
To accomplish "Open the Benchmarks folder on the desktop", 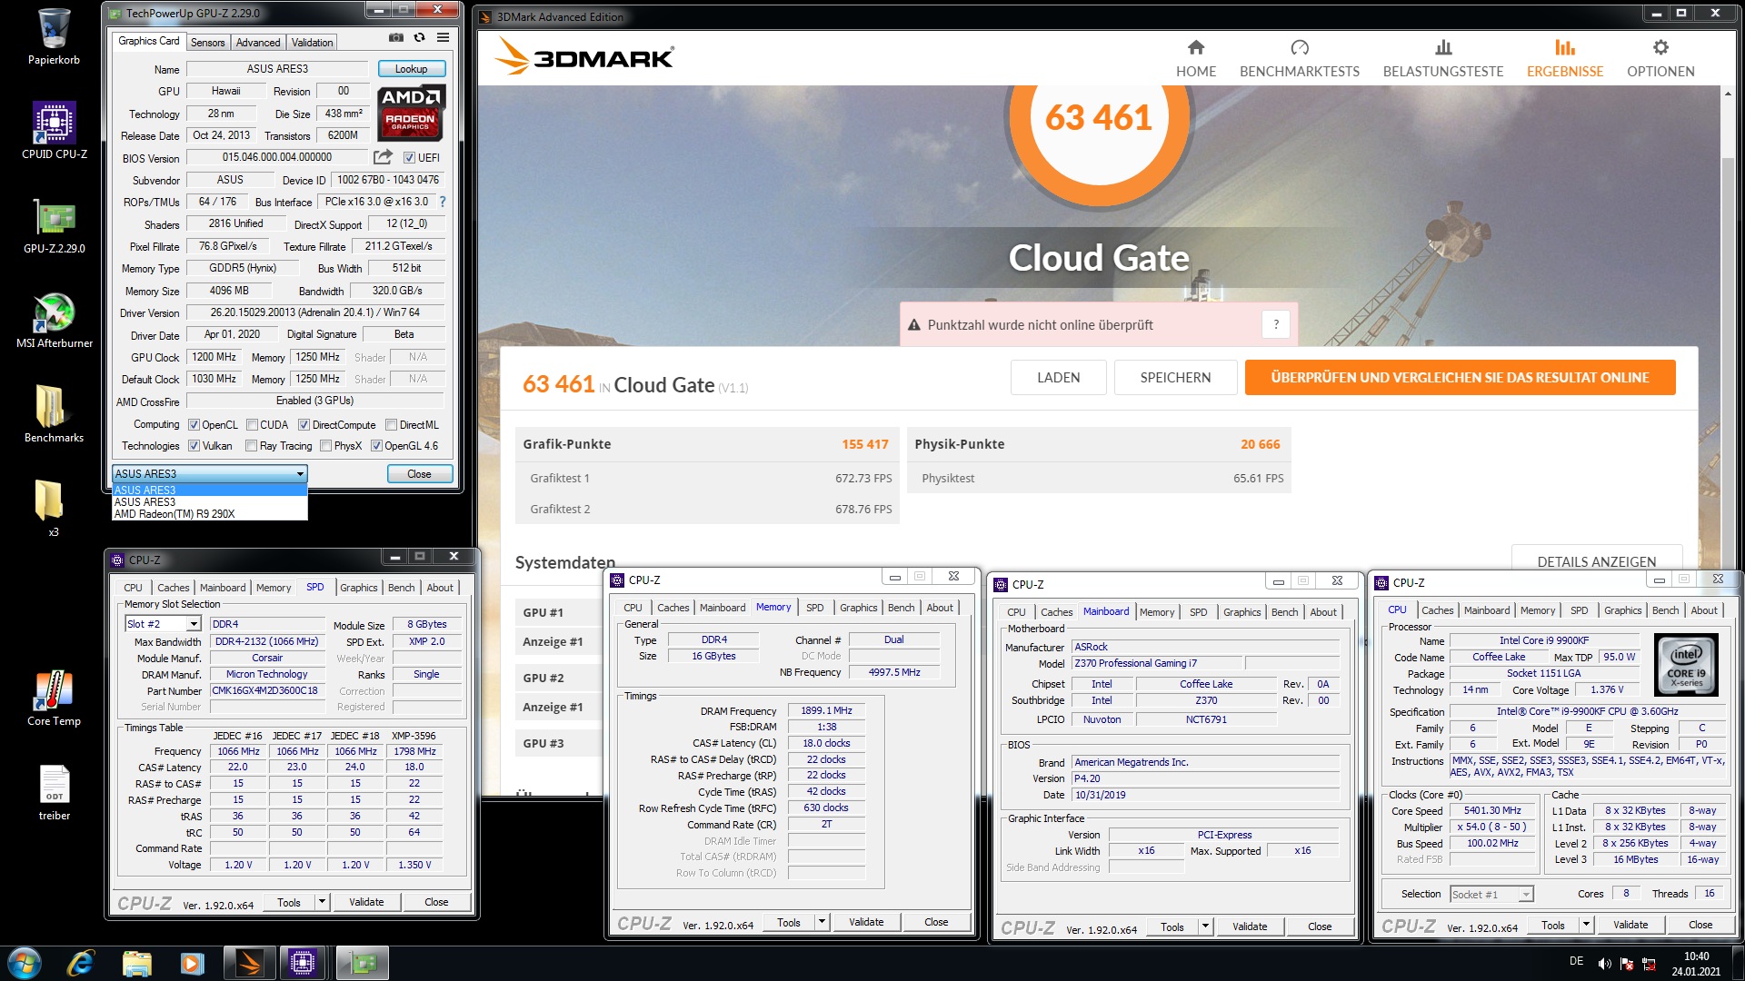I will coord(54,414).
